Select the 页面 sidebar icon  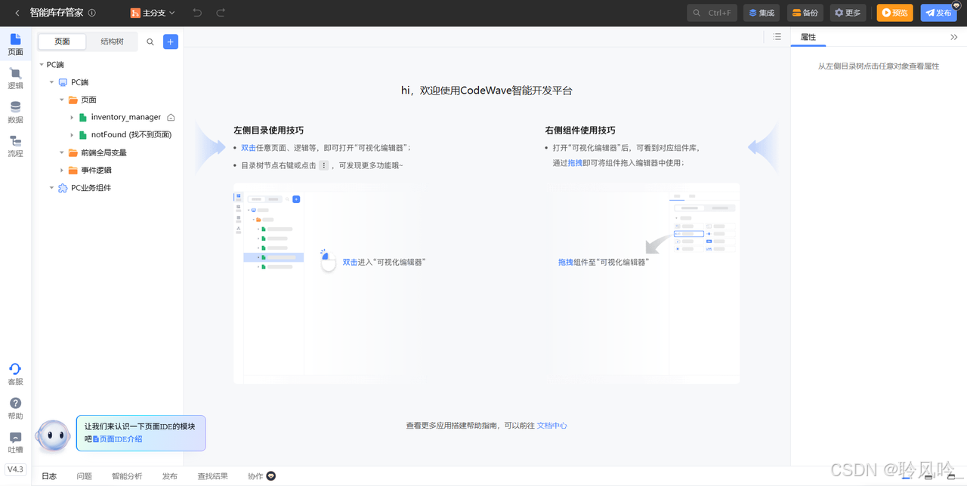click(15, 45)
